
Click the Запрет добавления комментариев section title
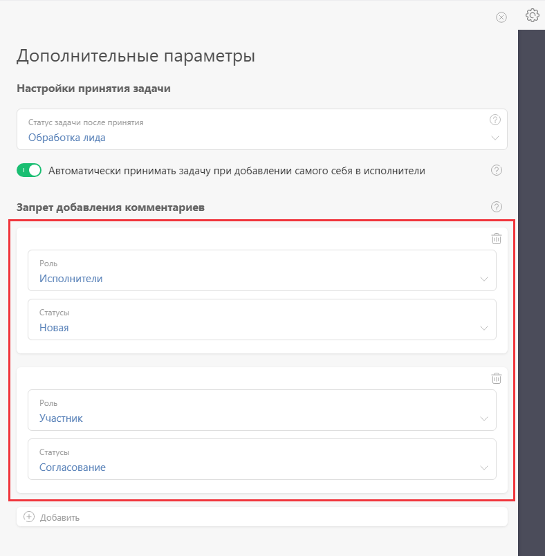pos(111,207)
